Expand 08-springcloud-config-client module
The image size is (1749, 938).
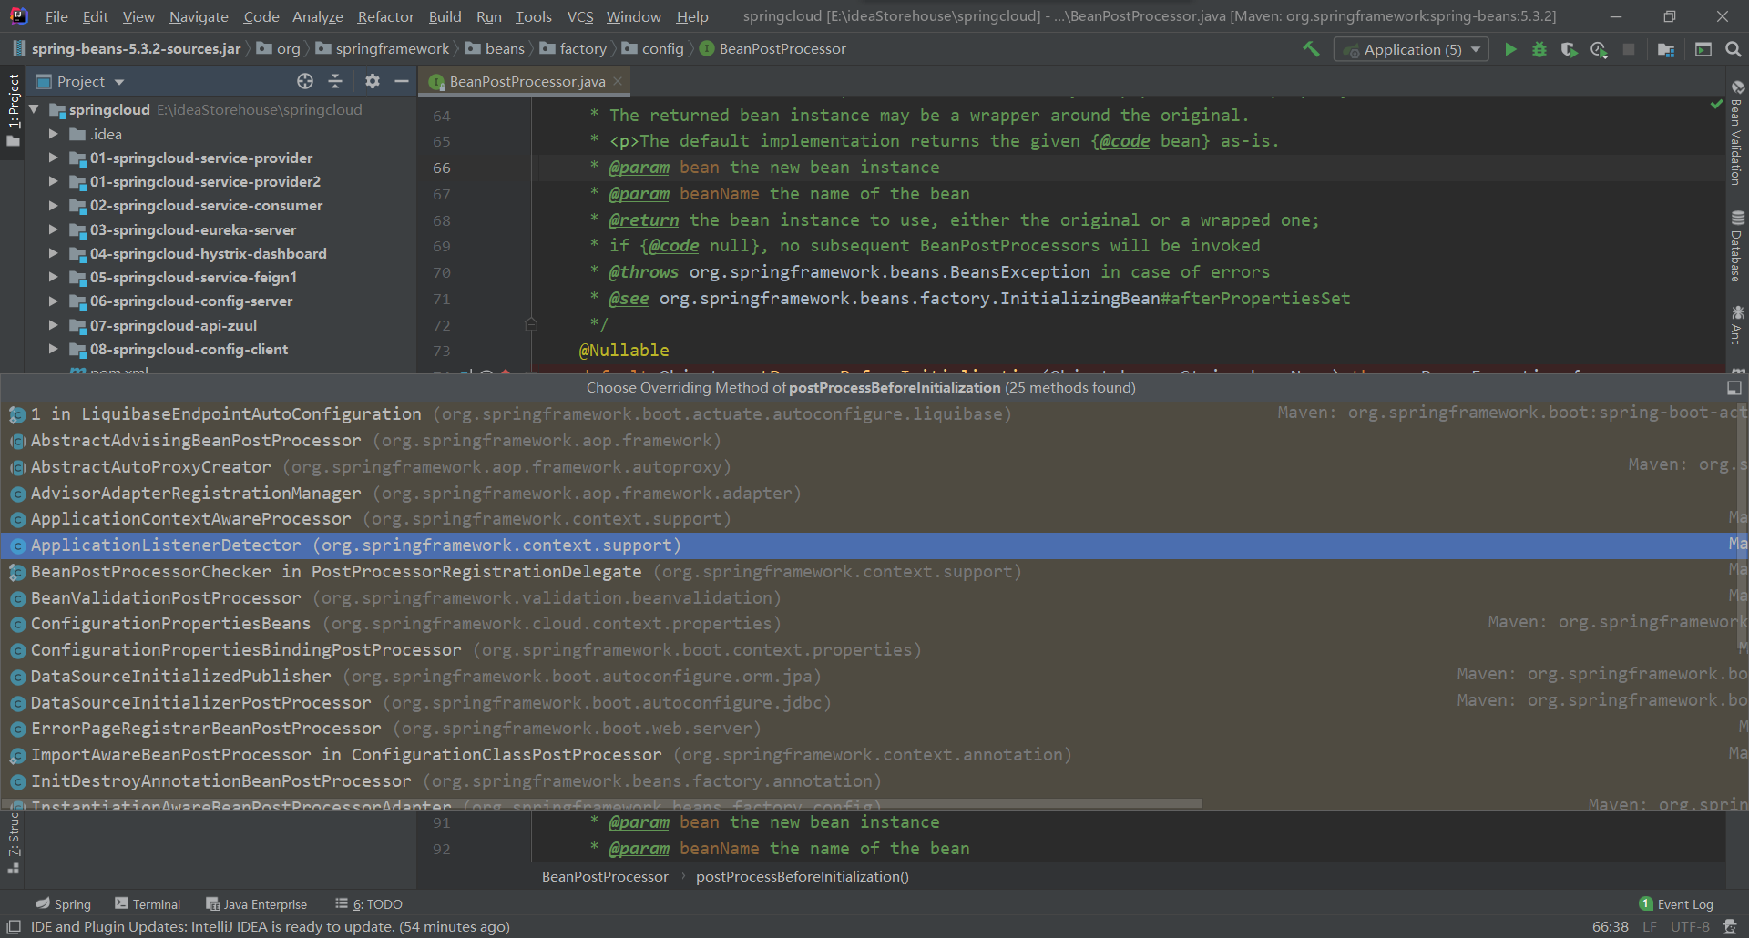coord(53,349)
